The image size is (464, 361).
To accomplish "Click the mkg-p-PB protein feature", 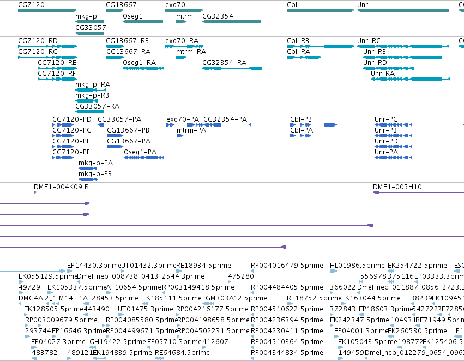I will coord(88,179).
